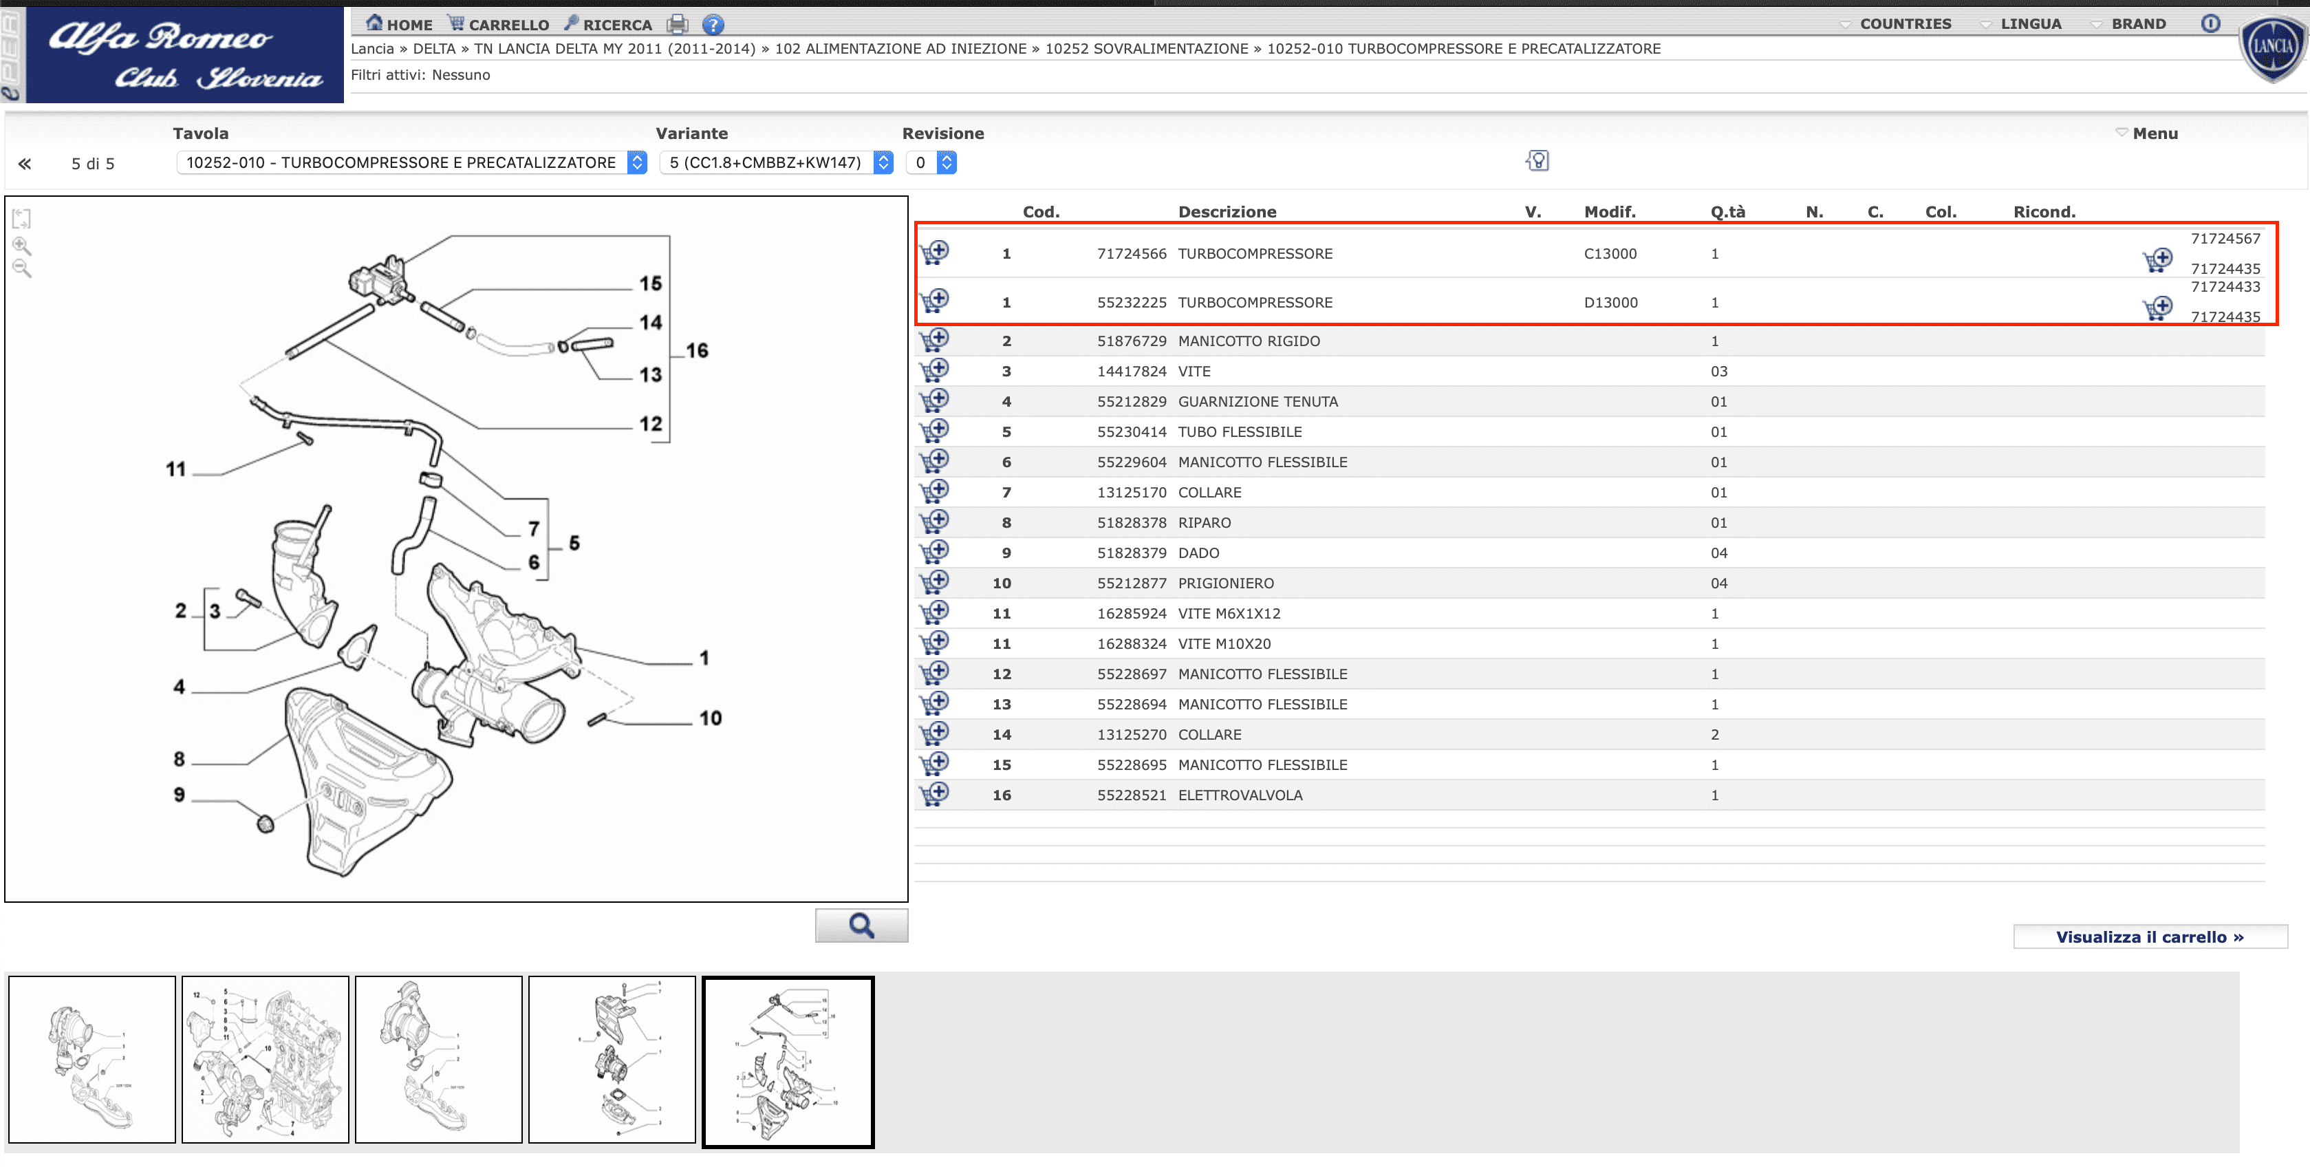Add part 55232225 TURBOCOMPRESSORE to cart
This screenshot has height=1167, width=2310.
click(x=934, y=301)
